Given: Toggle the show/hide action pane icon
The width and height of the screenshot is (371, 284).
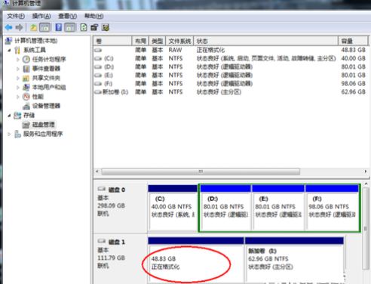Looking at the screenshot, I should pos(70,27).
